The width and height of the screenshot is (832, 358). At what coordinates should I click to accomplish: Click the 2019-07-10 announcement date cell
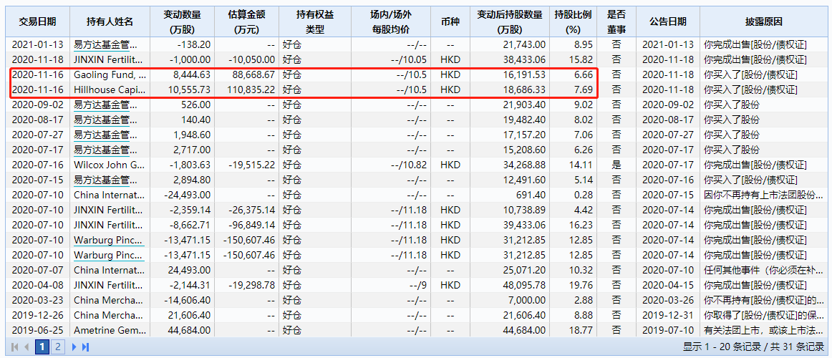point(667,330)
